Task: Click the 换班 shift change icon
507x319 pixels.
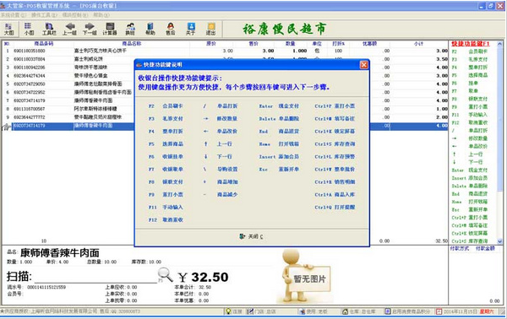Action: click(x=130, y=29)
